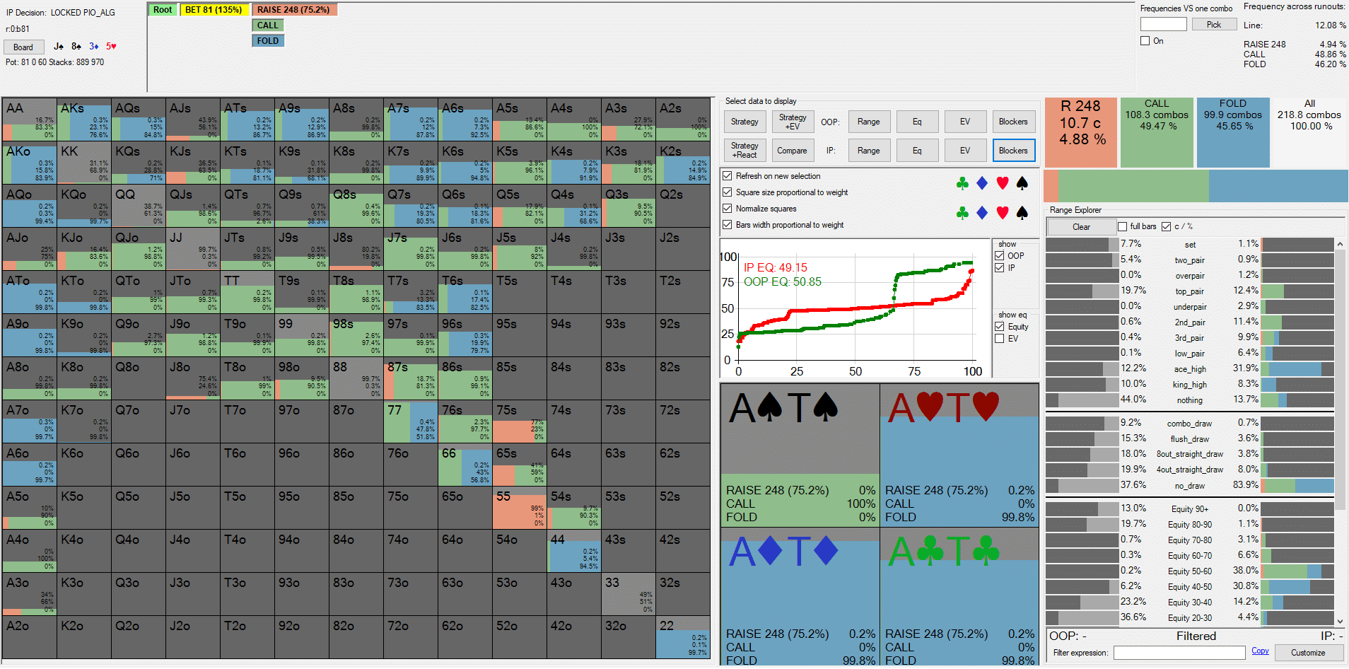The width and height of the screenshot is (1349, 669).
Task: Click the black spade icon in upper suit row
Action: pos(1022,184)
